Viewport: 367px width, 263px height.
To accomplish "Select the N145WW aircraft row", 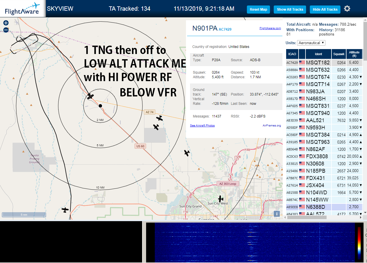I will (324, 199).
